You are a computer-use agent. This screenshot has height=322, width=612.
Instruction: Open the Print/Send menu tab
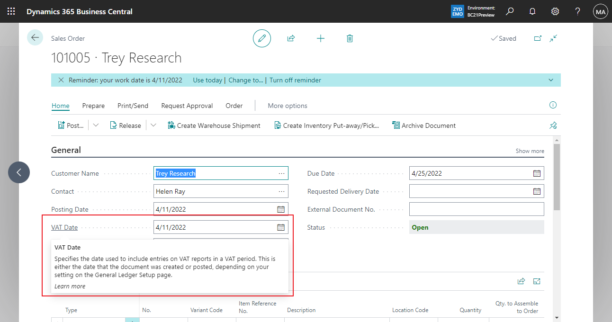point(133,106)
